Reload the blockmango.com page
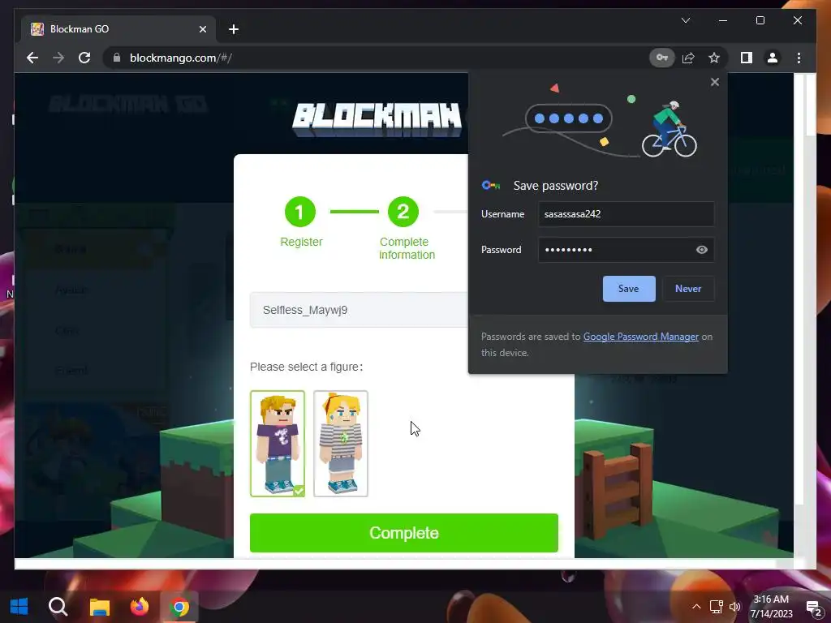 [84, 58]
